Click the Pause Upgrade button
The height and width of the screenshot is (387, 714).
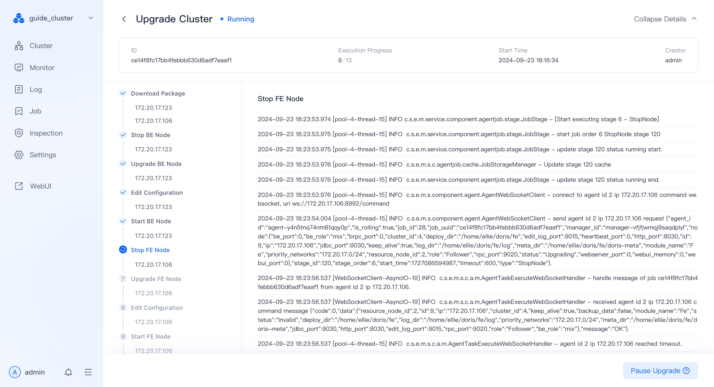660,371
